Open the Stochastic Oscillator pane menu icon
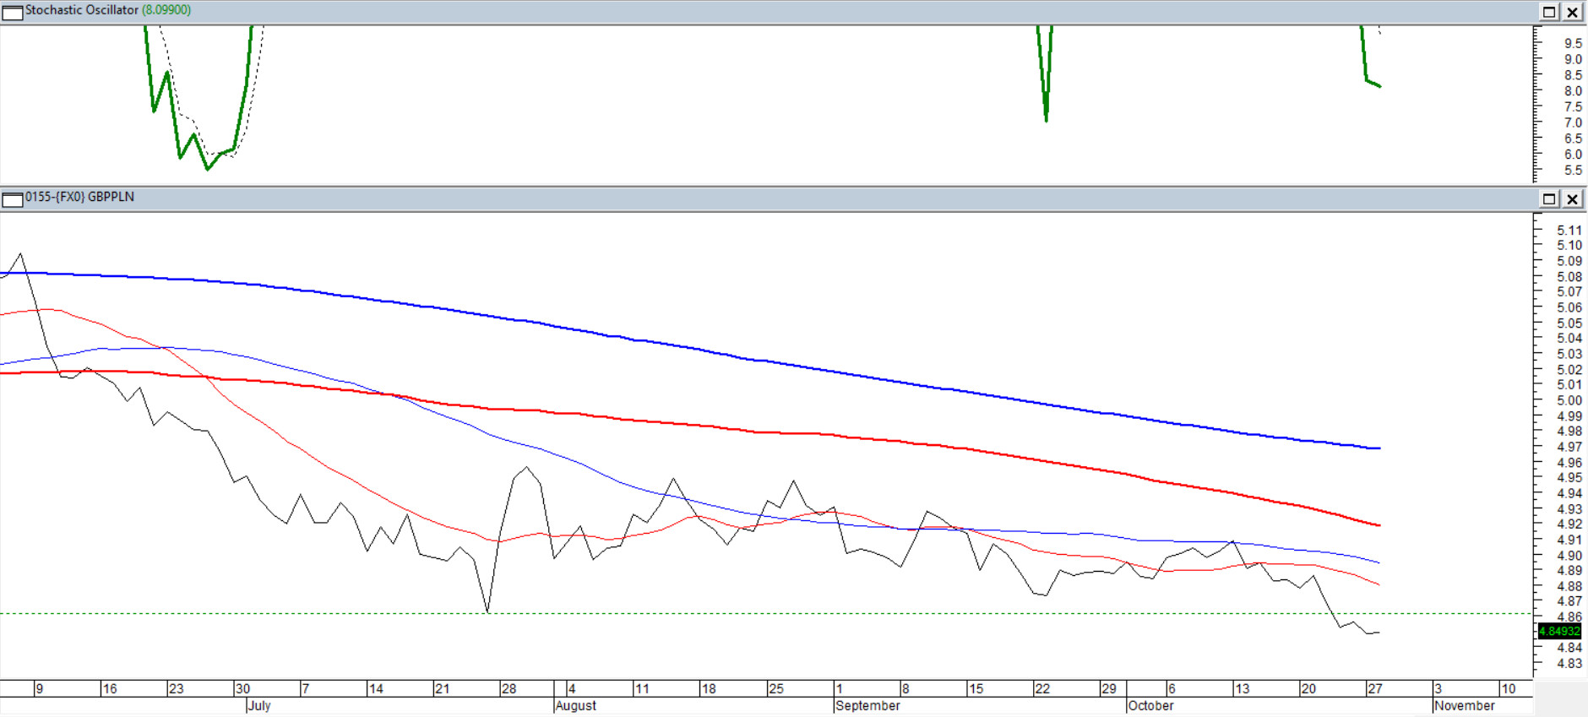This screenshot has height=717, width=1588. click(x=12, y=12)
